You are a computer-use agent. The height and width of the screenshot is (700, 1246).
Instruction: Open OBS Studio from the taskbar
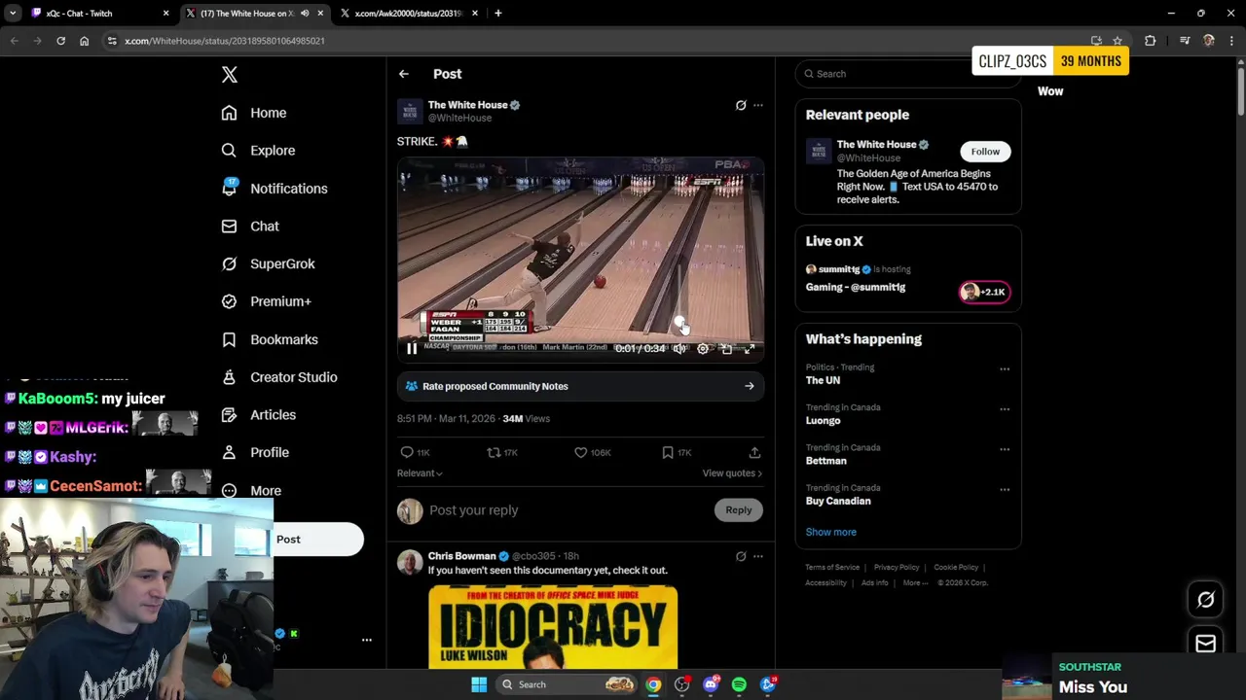[x=681, y=684]
